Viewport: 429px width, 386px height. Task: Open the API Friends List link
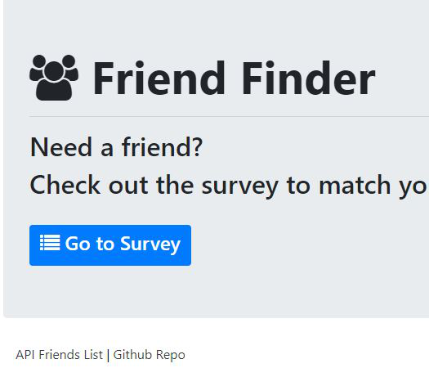tap(59, 355)
